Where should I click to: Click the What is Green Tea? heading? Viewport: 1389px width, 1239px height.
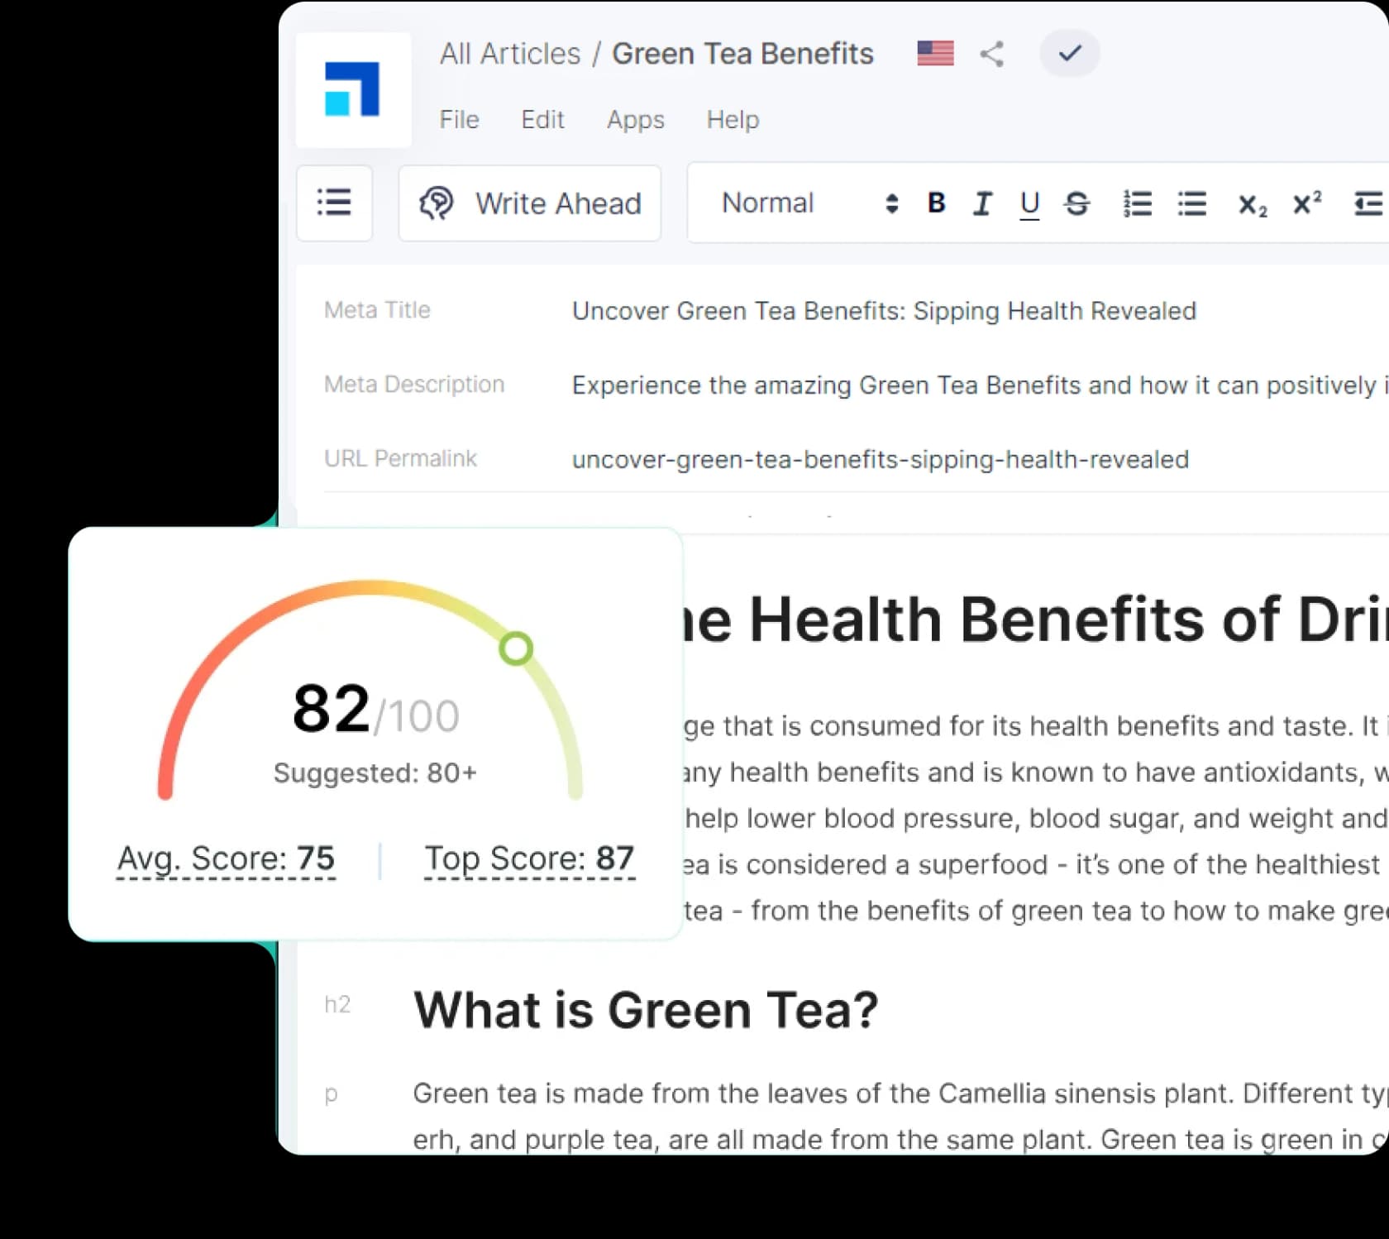pos(646,1011)
